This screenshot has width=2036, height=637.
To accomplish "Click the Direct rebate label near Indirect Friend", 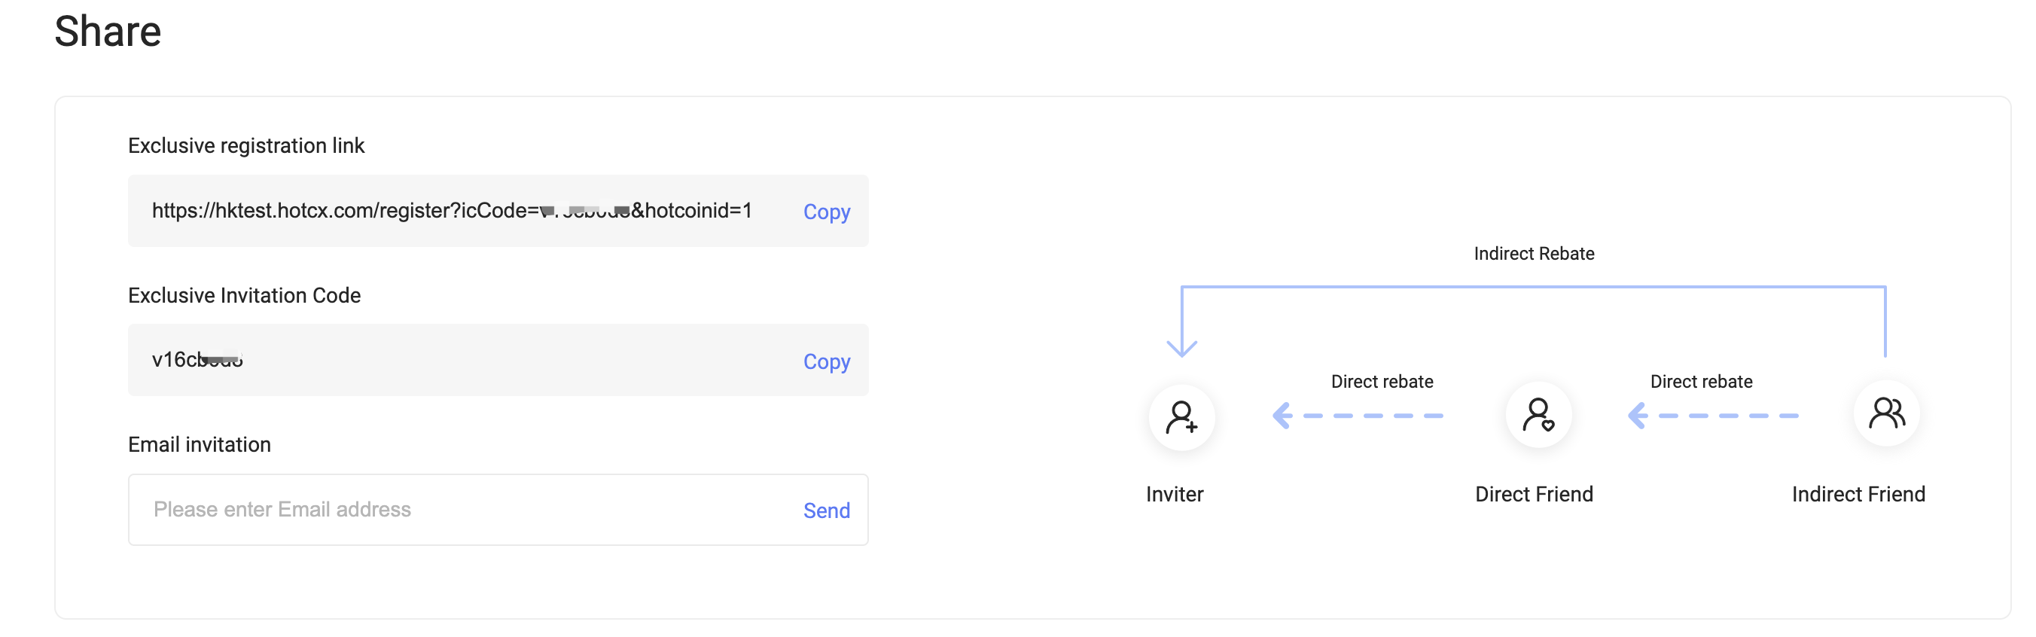I will 1701,382.
